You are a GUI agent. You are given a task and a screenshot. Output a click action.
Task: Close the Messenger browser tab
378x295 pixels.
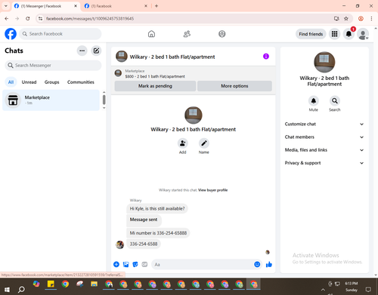(76, 6)
